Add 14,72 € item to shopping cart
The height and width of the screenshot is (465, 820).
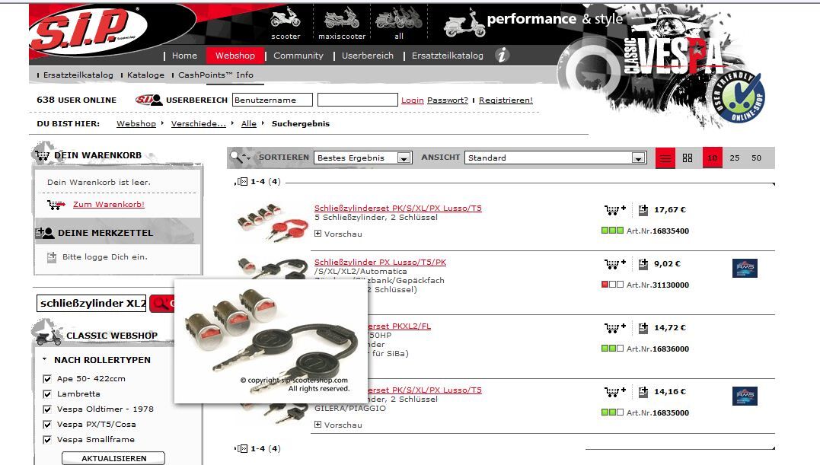pyautogui.click(x=615, y=328)
